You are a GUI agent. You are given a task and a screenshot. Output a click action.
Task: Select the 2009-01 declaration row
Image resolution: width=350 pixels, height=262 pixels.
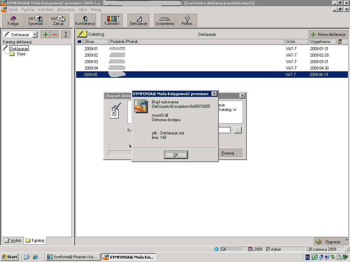(x=212, y=48)
